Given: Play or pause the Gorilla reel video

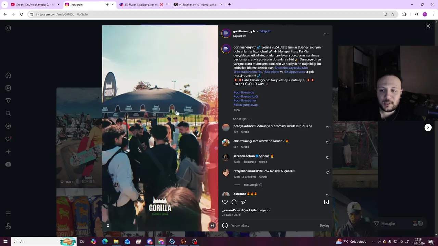Looking at the screenshot, I should [160, 128].
